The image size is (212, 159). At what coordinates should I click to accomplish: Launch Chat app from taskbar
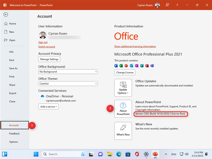[100, 154]
